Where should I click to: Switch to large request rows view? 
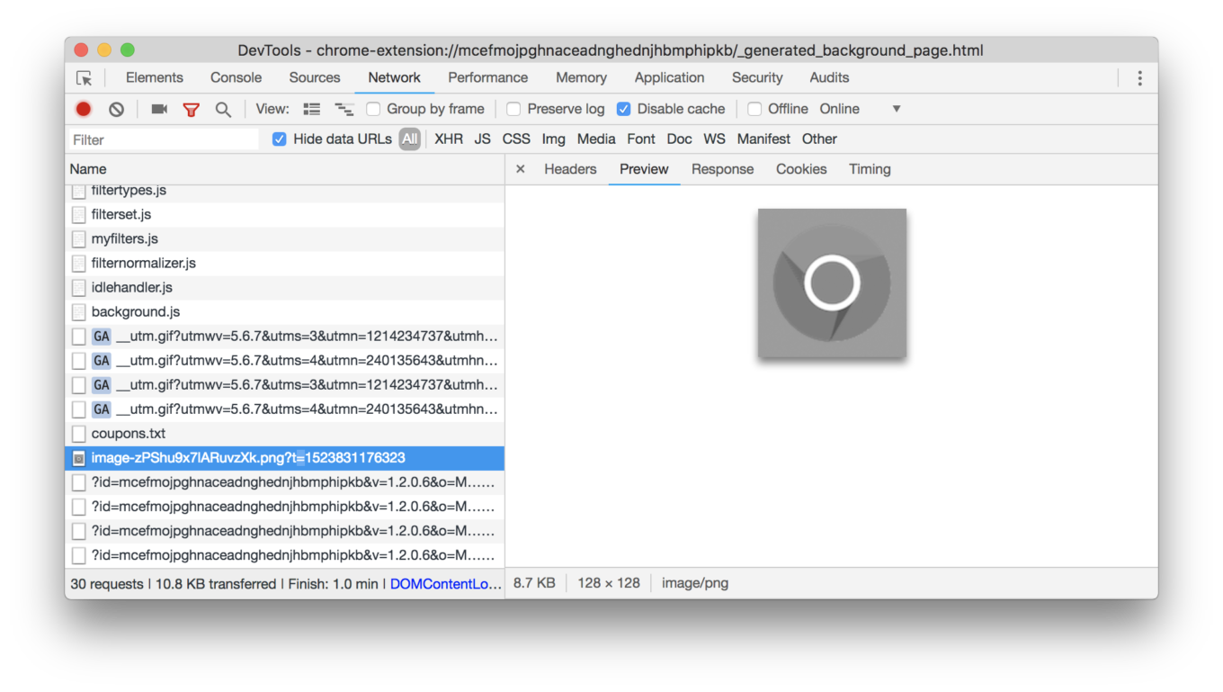point(312,109)
